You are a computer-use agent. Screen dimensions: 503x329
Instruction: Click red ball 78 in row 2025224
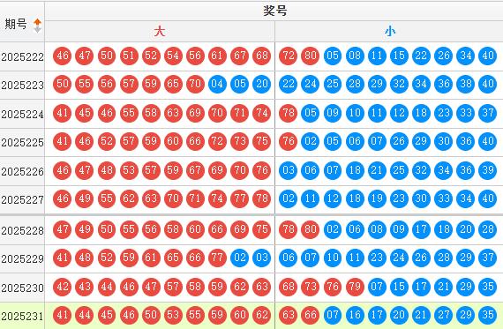coord(288,113)
